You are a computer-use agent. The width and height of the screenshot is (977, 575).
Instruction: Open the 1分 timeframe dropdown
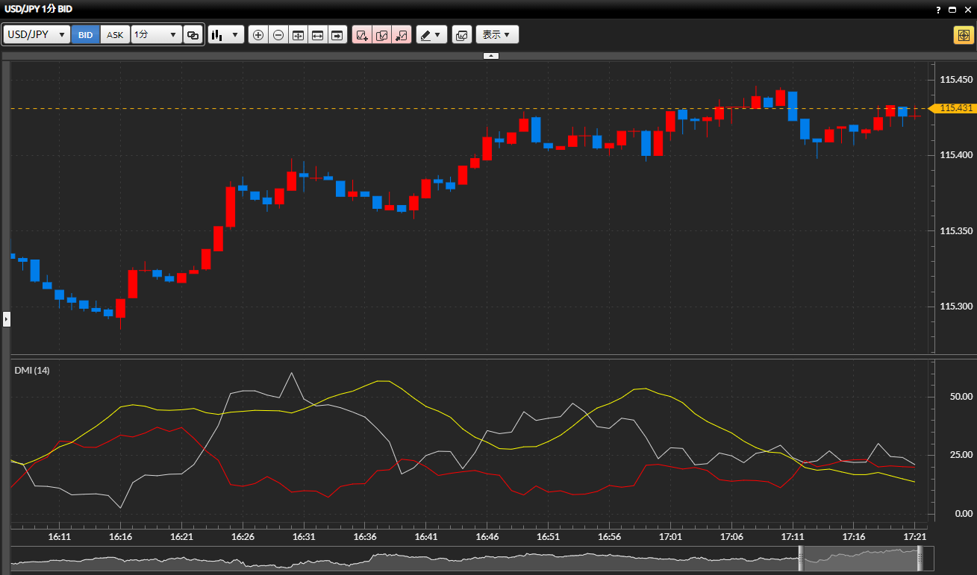pyautogui.click(x=156, y=35)
